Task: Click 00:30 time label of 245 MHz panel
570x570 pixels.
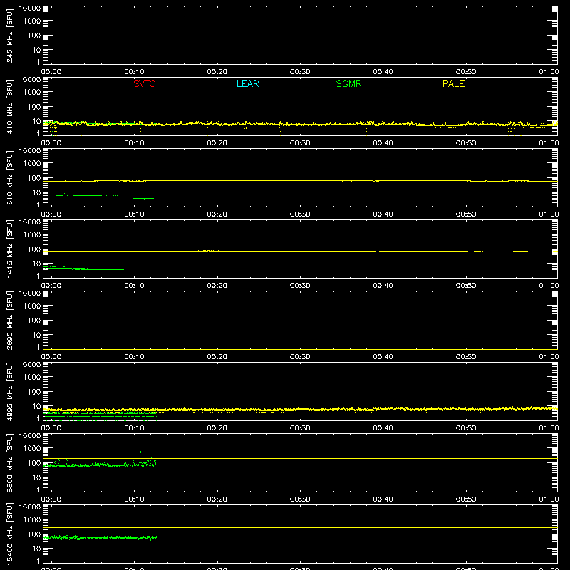Action: tap(300, 72)
